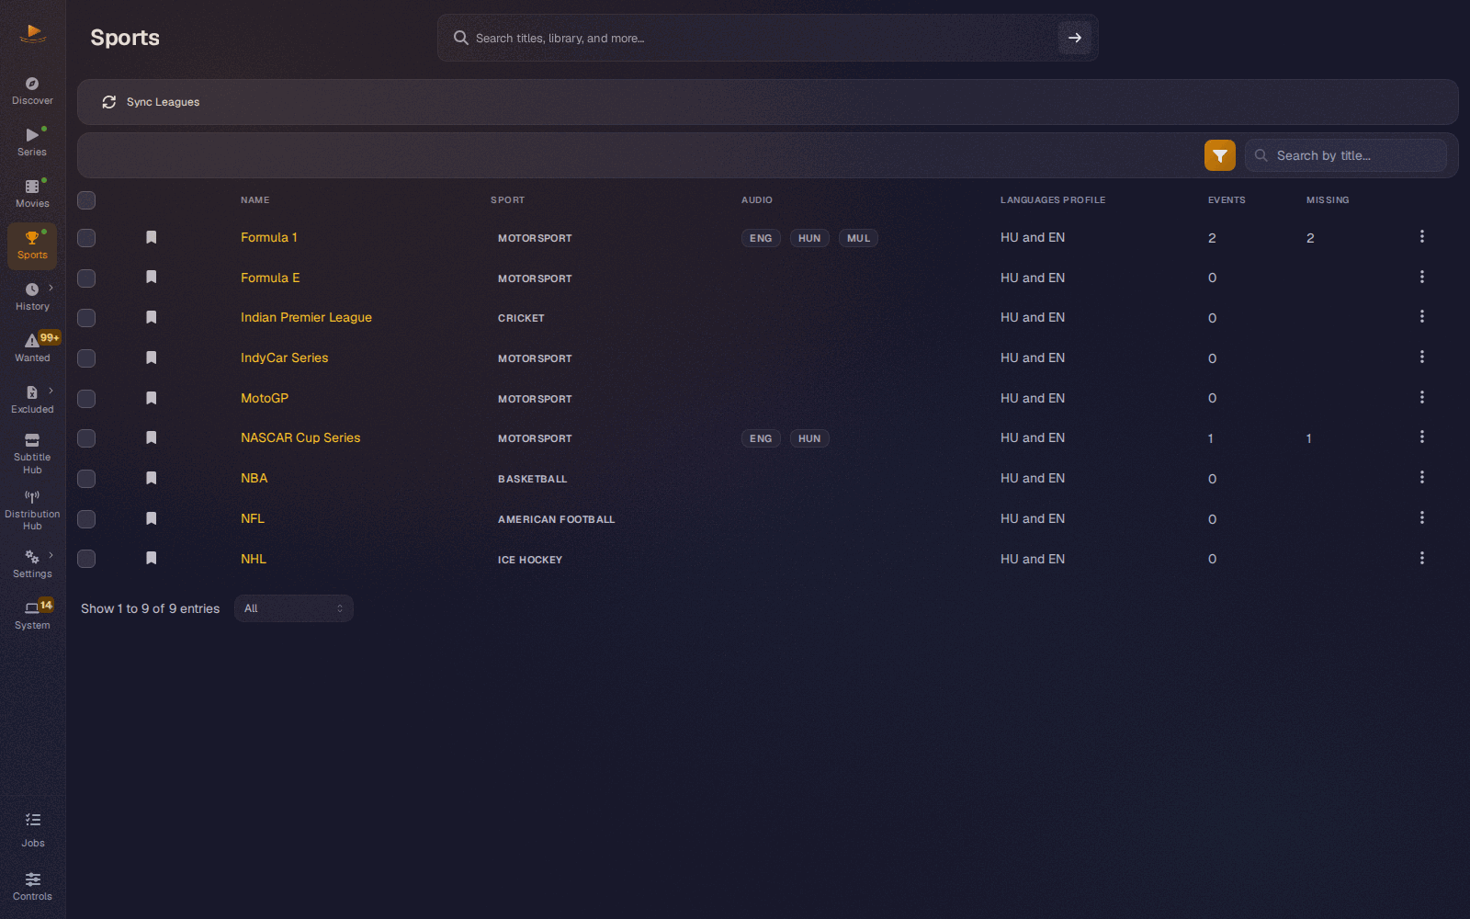Screen dimensions: 1470x919
Task: Open the NBA league link
Action: [254, 478]
